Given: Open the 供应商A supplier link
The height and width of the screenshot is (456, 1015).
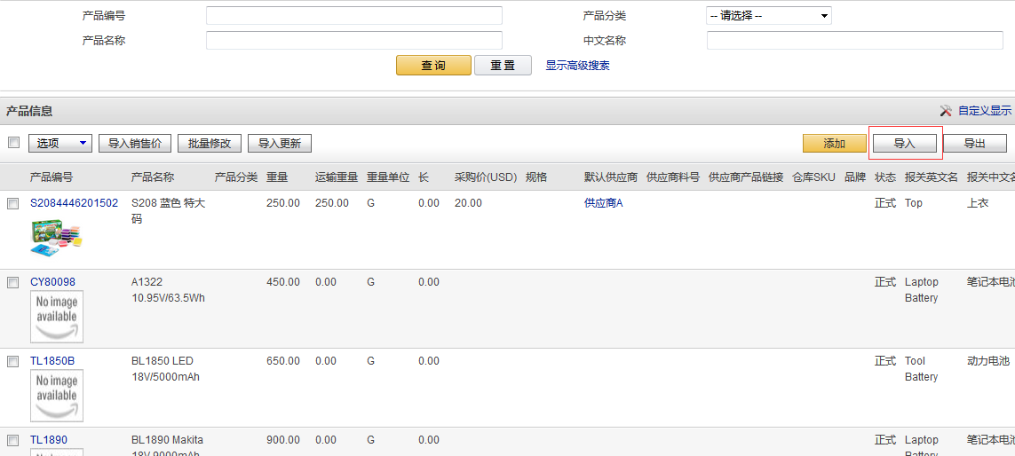Looking at the screenshot, I should 603,203.
